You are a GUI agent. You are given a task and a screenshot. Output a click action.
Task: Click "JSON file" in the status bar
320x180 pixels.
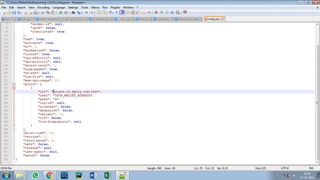6,168
